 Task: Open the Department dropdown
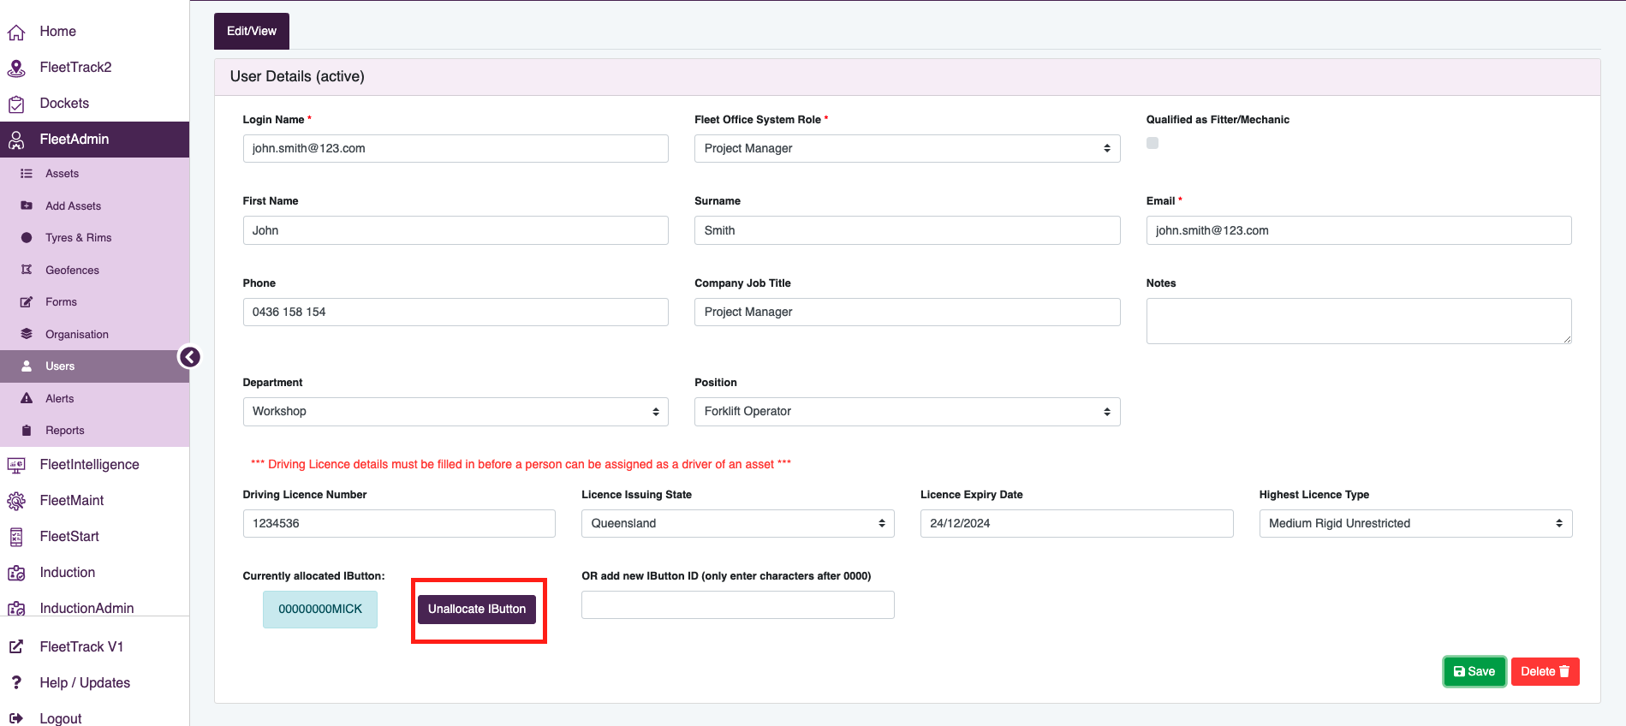coord(456,411)
